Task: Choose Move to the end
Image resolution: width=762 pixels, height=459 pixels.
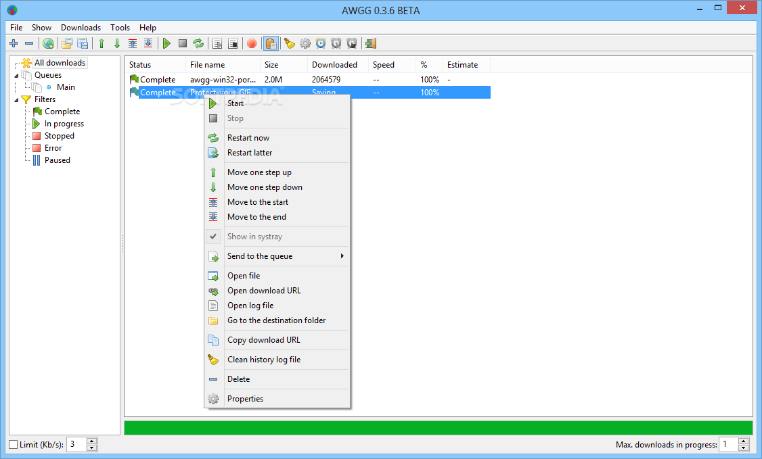Action: point(277,217)
